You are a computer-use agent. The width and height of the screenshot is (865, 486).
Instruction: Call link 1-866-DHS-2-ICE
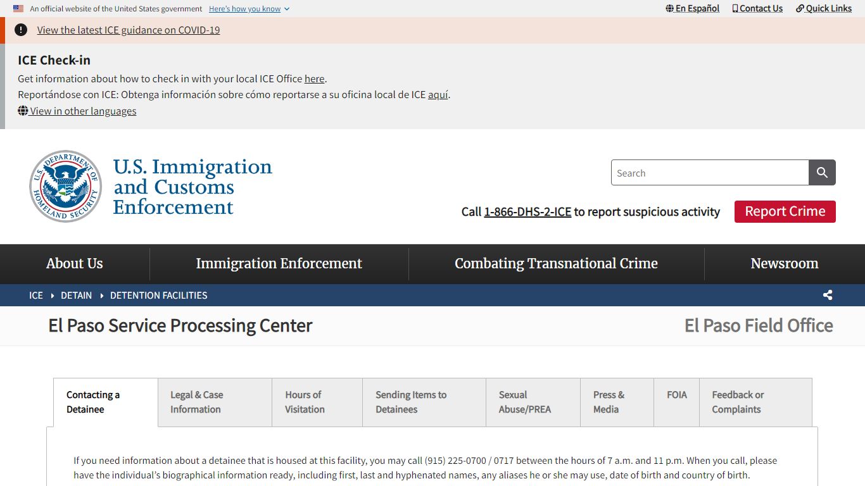point(527,212)
